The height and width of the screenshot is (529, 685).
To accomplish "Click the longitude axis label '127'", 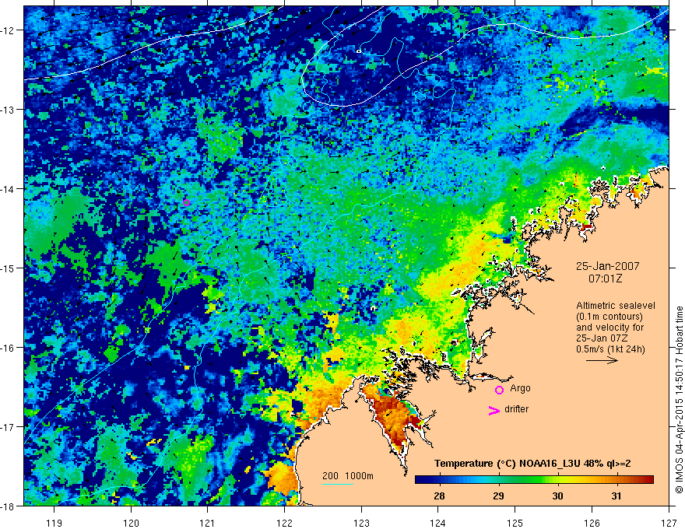I will click(669, 524).
